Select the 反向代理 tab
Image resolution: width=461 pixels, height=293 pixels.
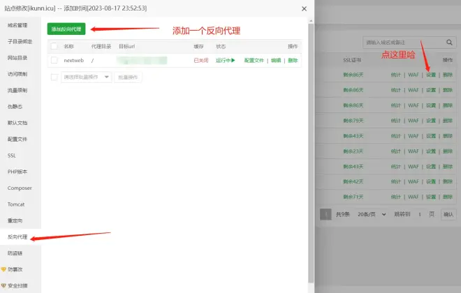17,237
